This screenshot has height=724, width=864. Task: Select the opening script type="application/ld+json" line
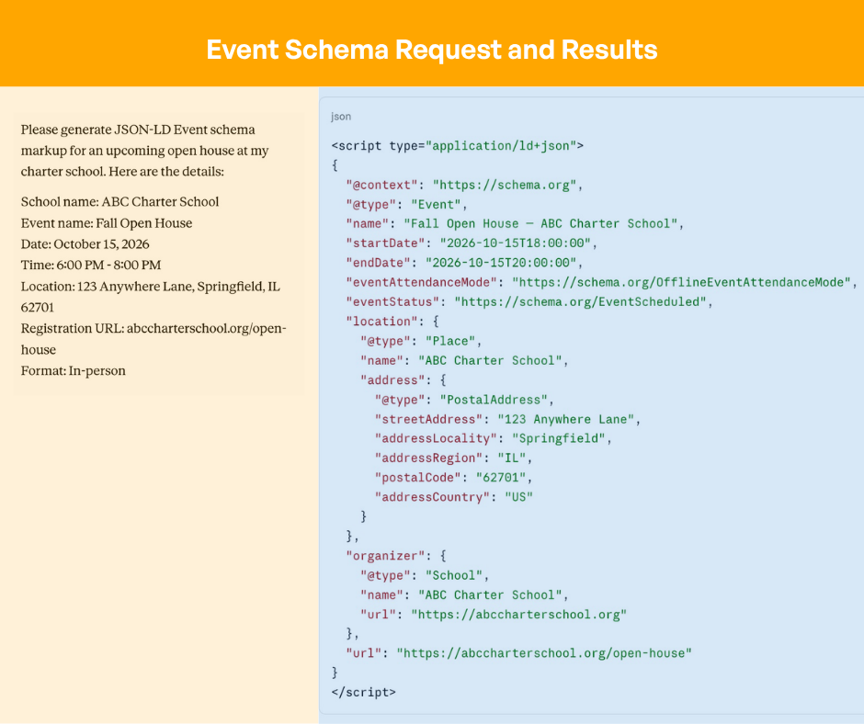[458, 146]
